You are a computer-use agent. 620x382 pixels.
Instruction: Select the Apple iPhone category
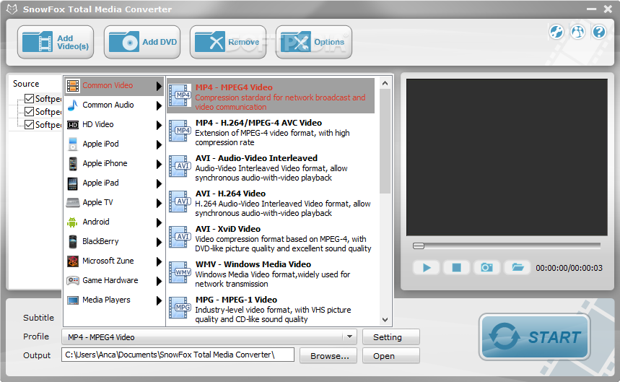pos(114,163)
